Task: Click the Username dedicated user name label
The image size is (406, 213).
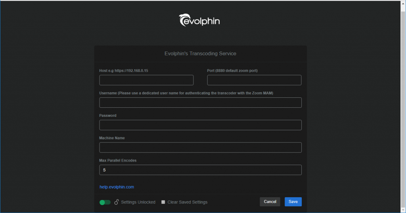Action: pyautogui.click(x=186, y=93)
